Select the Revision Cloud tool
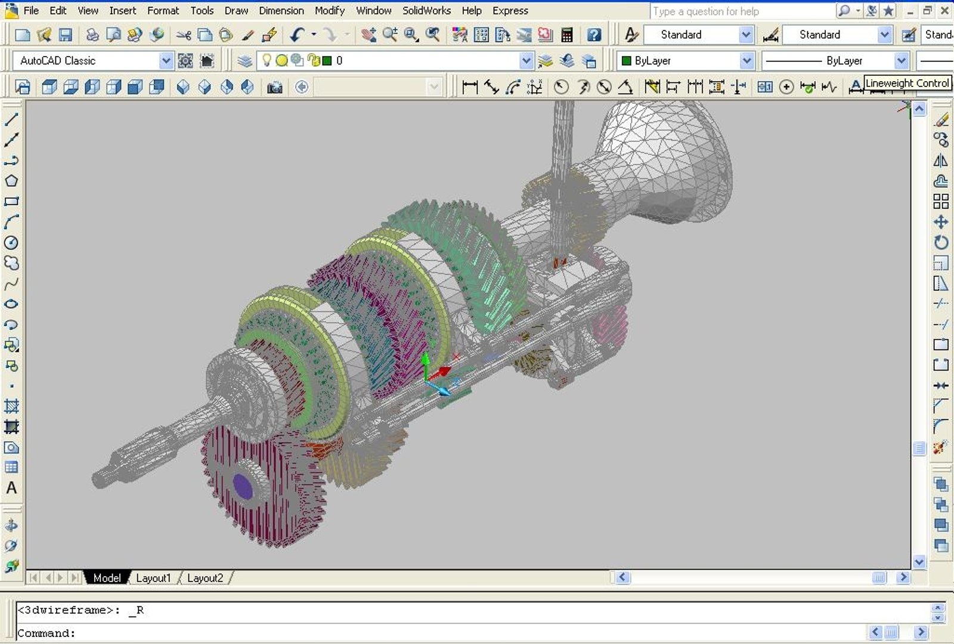 point(11,263)
